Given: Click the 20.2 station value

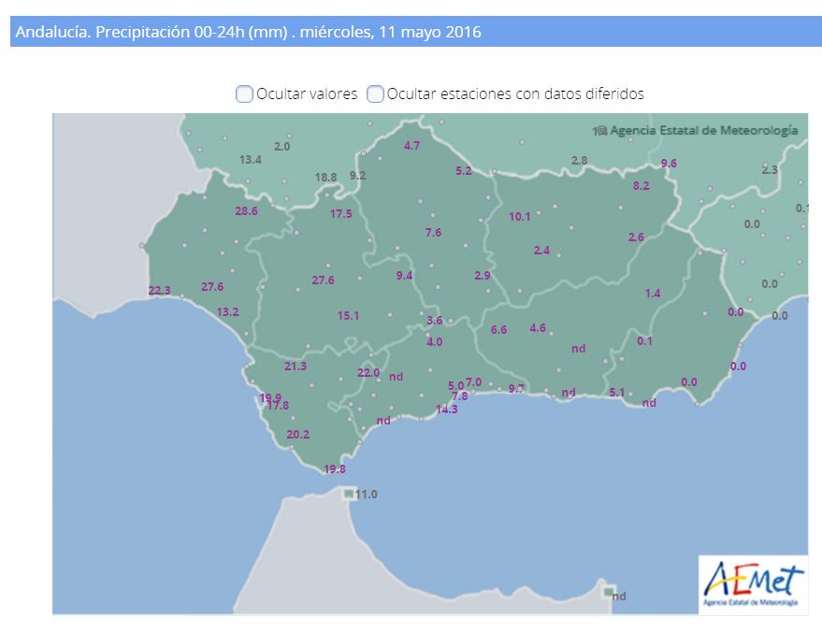Looking at the screenshot, I should point(298,435).
